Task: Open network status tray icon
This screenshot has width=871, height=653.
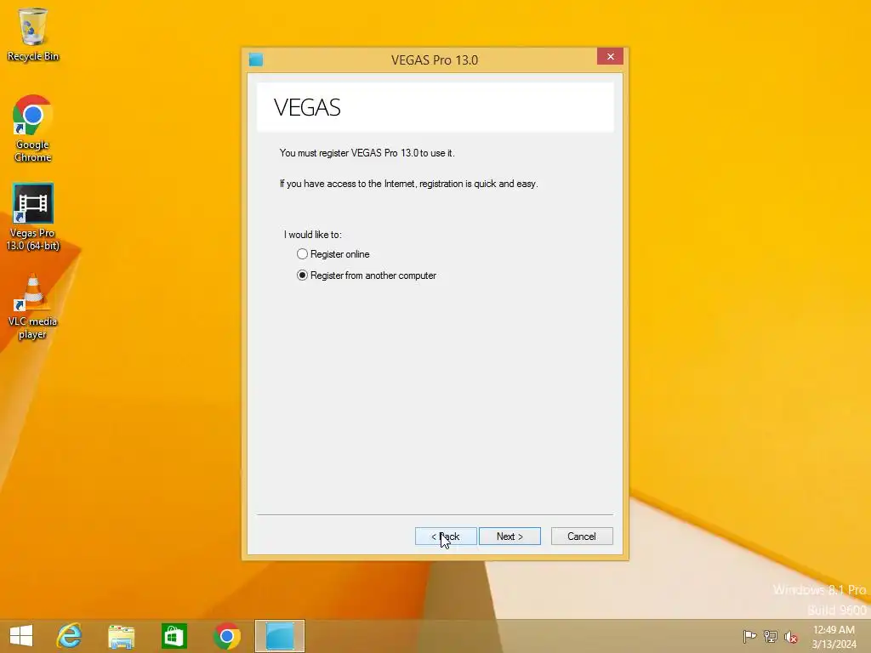Action: coord(771,636)
